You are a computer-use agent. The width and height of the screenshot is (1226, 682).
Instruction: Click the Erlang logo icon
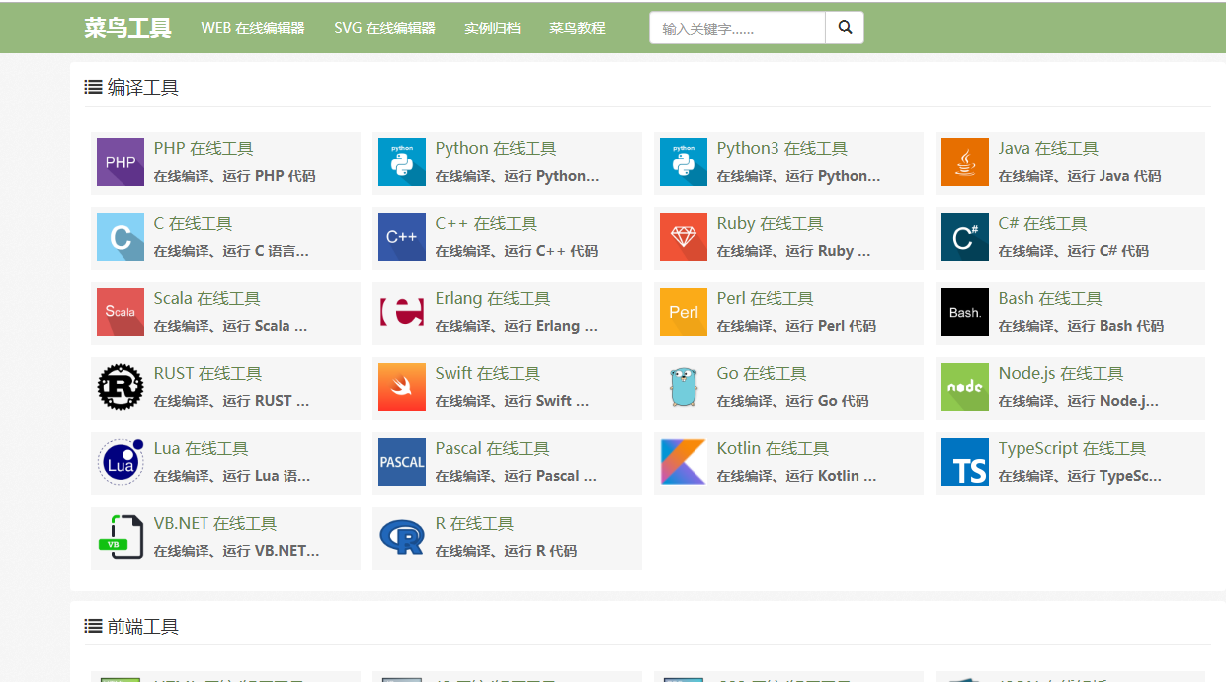point(402,312)
